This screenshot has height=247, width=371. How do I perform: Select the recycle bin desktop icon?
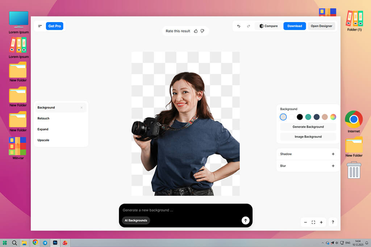354,170
